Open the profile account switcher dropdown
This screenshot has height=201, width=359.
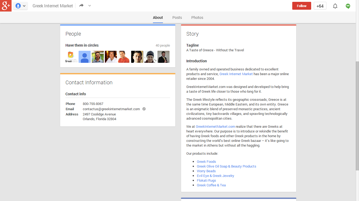(x=20, y=6)
